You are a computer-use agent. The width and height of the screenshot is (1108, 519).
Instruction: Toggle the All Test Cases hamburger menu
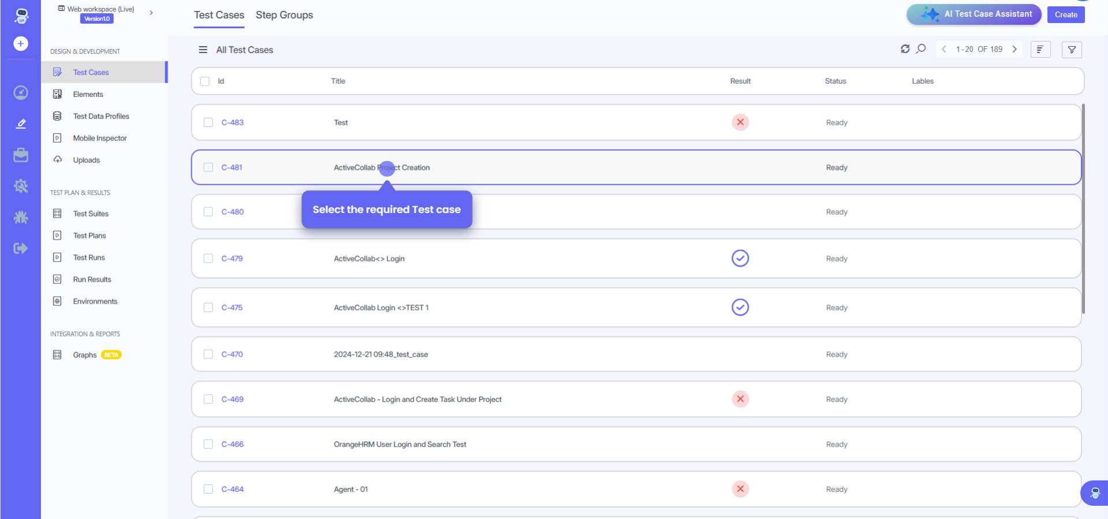tap(203, 50)
